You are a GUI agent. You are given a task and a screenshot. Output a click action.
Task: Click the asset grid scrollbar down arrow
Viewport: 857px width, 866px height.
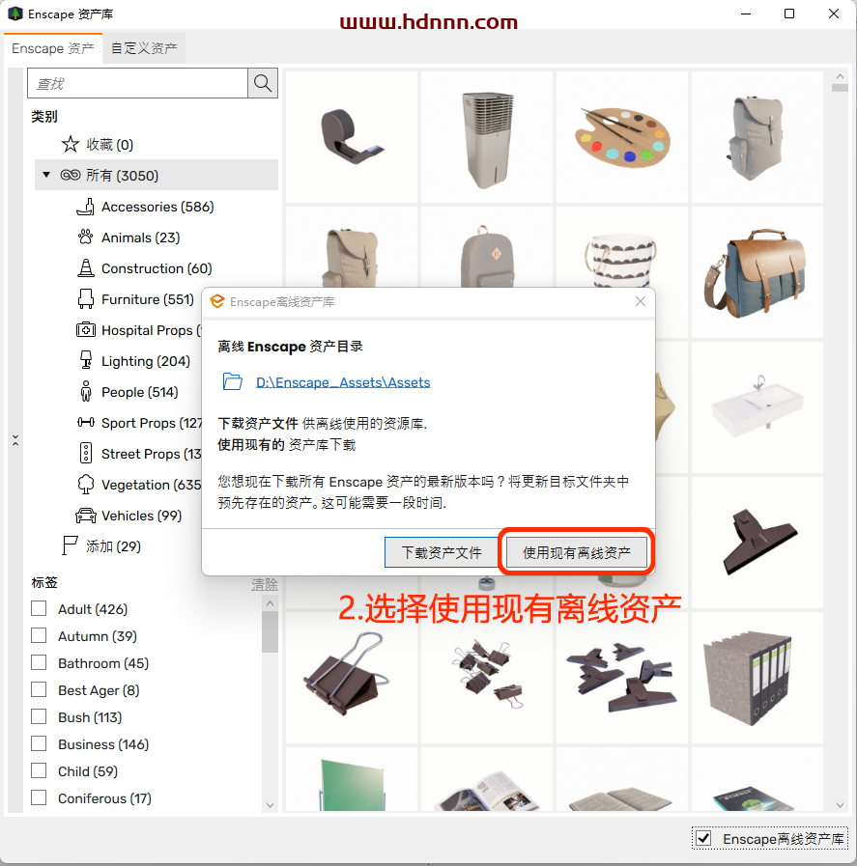(x=840, y=805)
